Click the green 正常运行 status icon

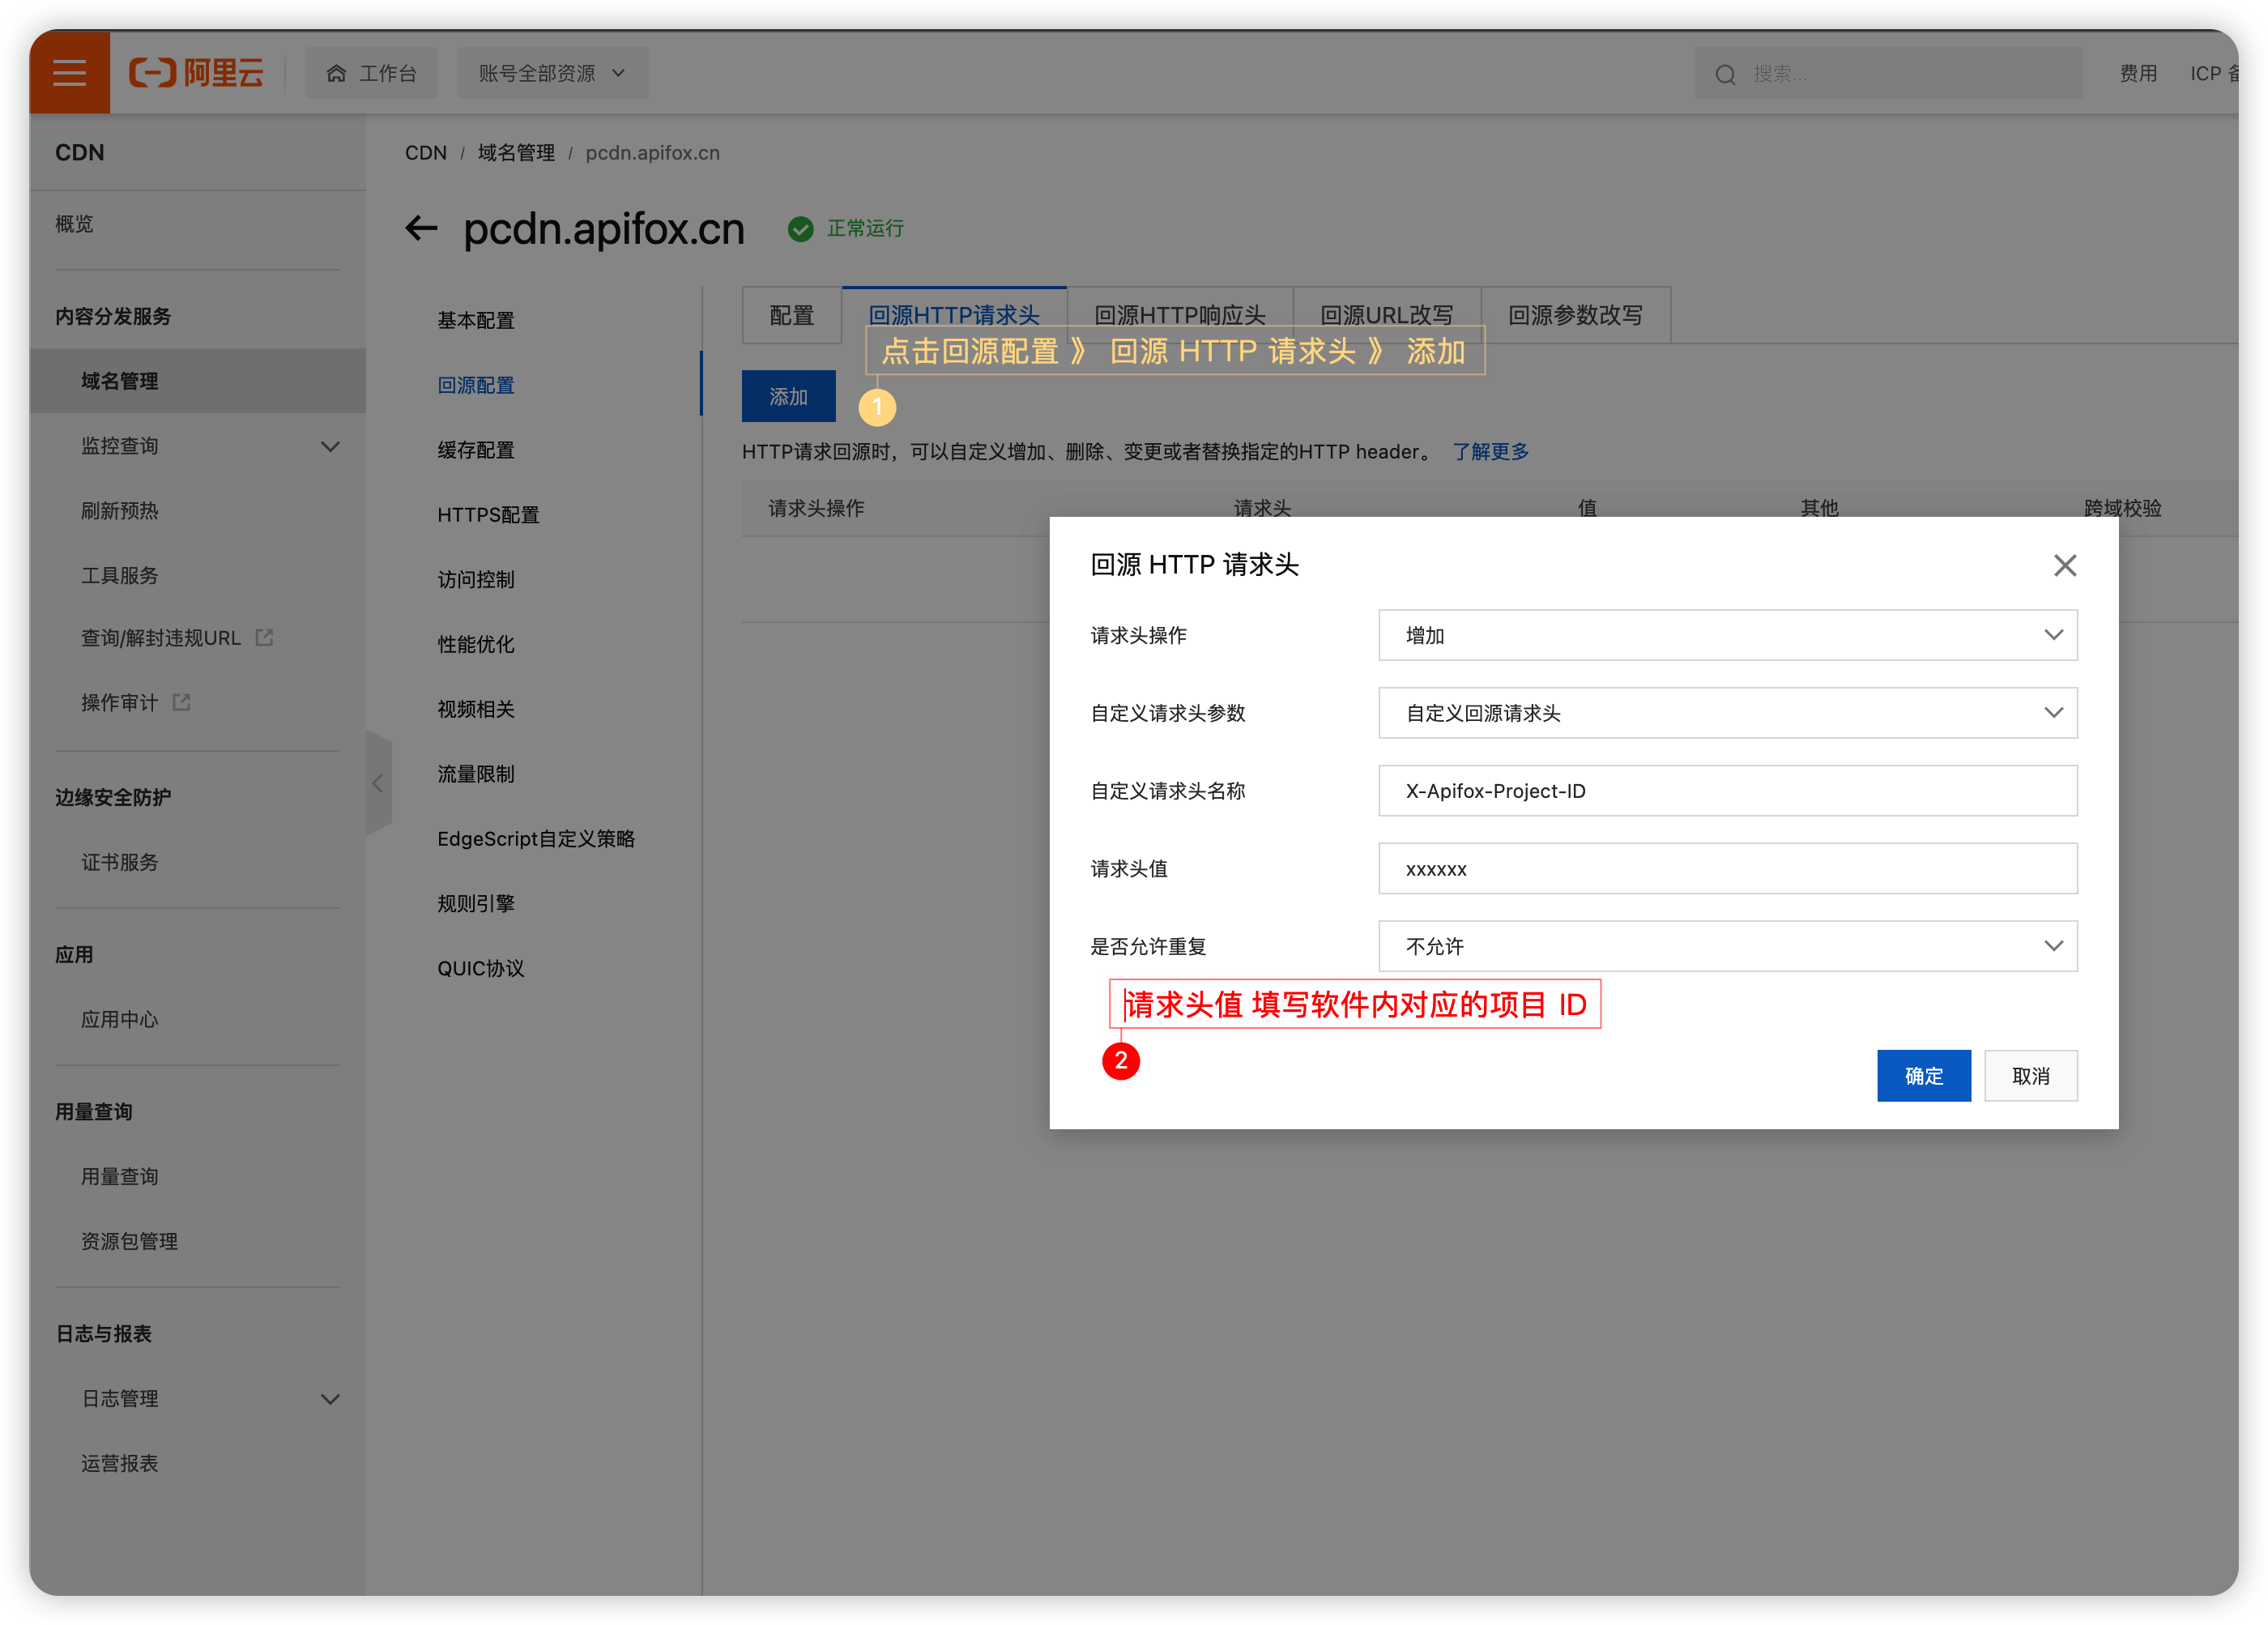tap(801, 229)
